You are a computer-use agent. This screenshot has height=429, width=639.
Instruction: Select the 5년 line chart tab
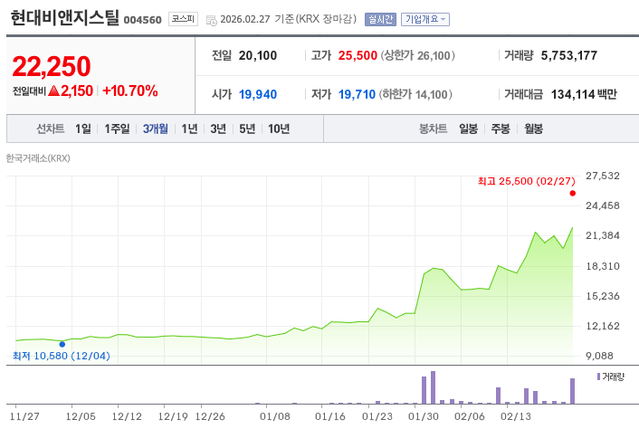[247, 129]
